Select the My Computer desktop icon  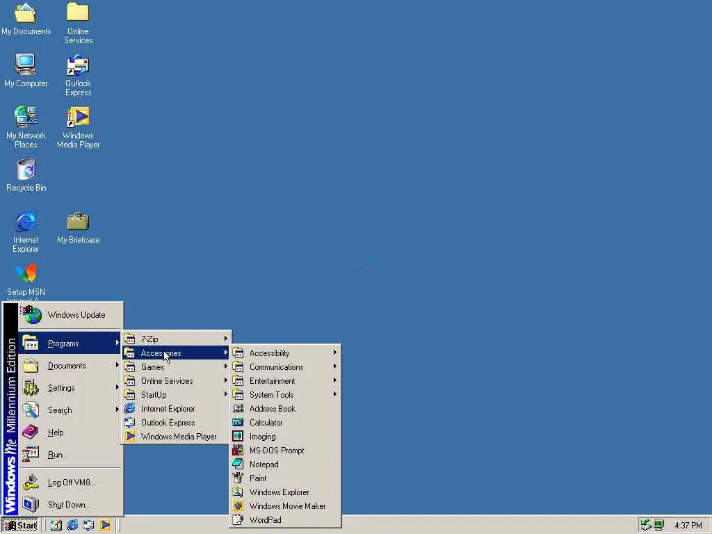[x=26, y=71]
